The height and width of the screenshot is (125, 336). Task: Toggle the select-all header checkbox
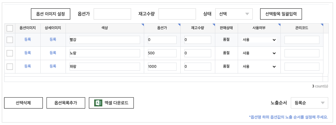[x=10, y=28]
